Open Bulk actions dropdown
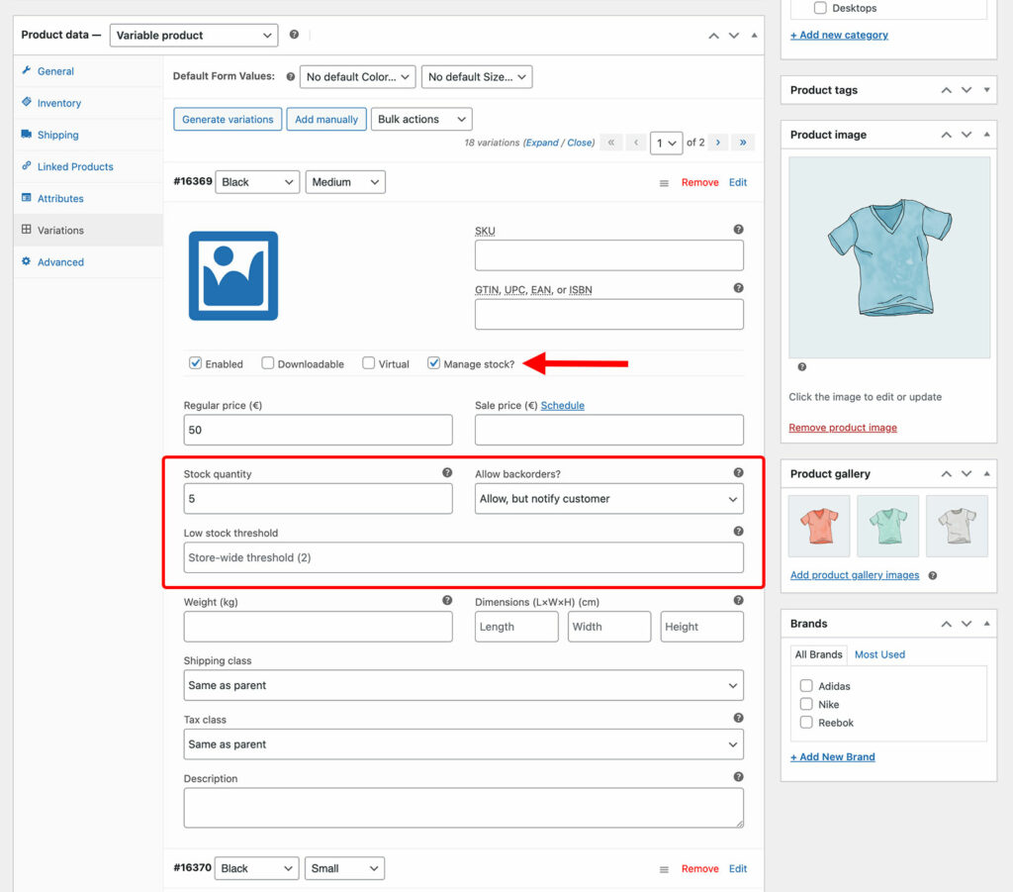 [x=421, y=119]
